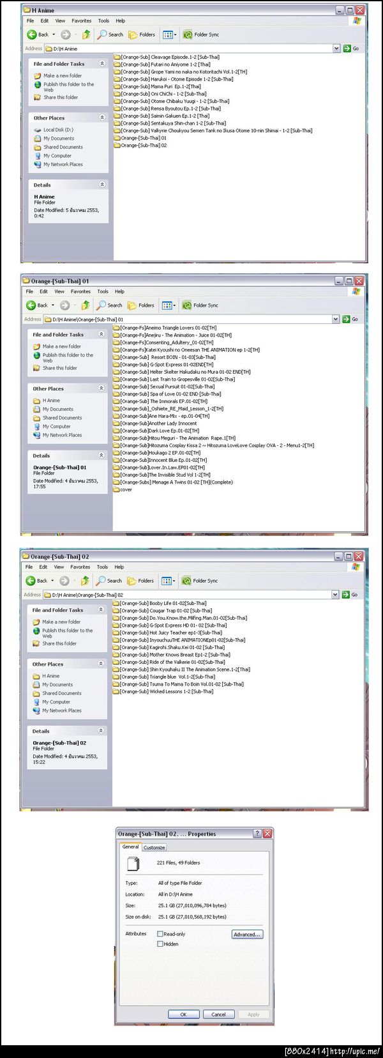The width and height of the screenshot is (383, 1058).
Task: Expand address bar dropdown showing D:\H Anime
Action: (336, 49)
